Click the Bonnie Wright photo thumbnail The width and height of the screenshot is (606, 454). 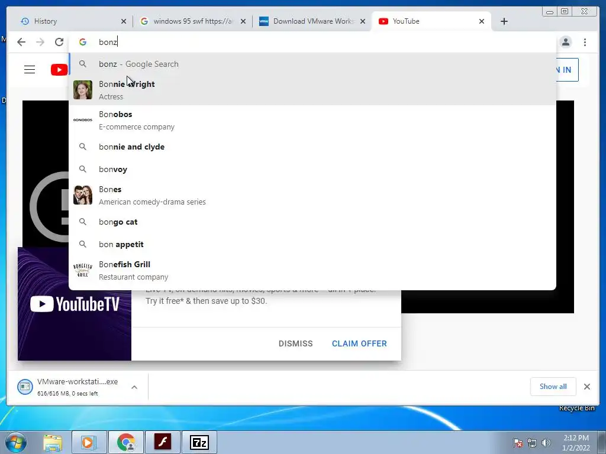[x=83, y=90]
